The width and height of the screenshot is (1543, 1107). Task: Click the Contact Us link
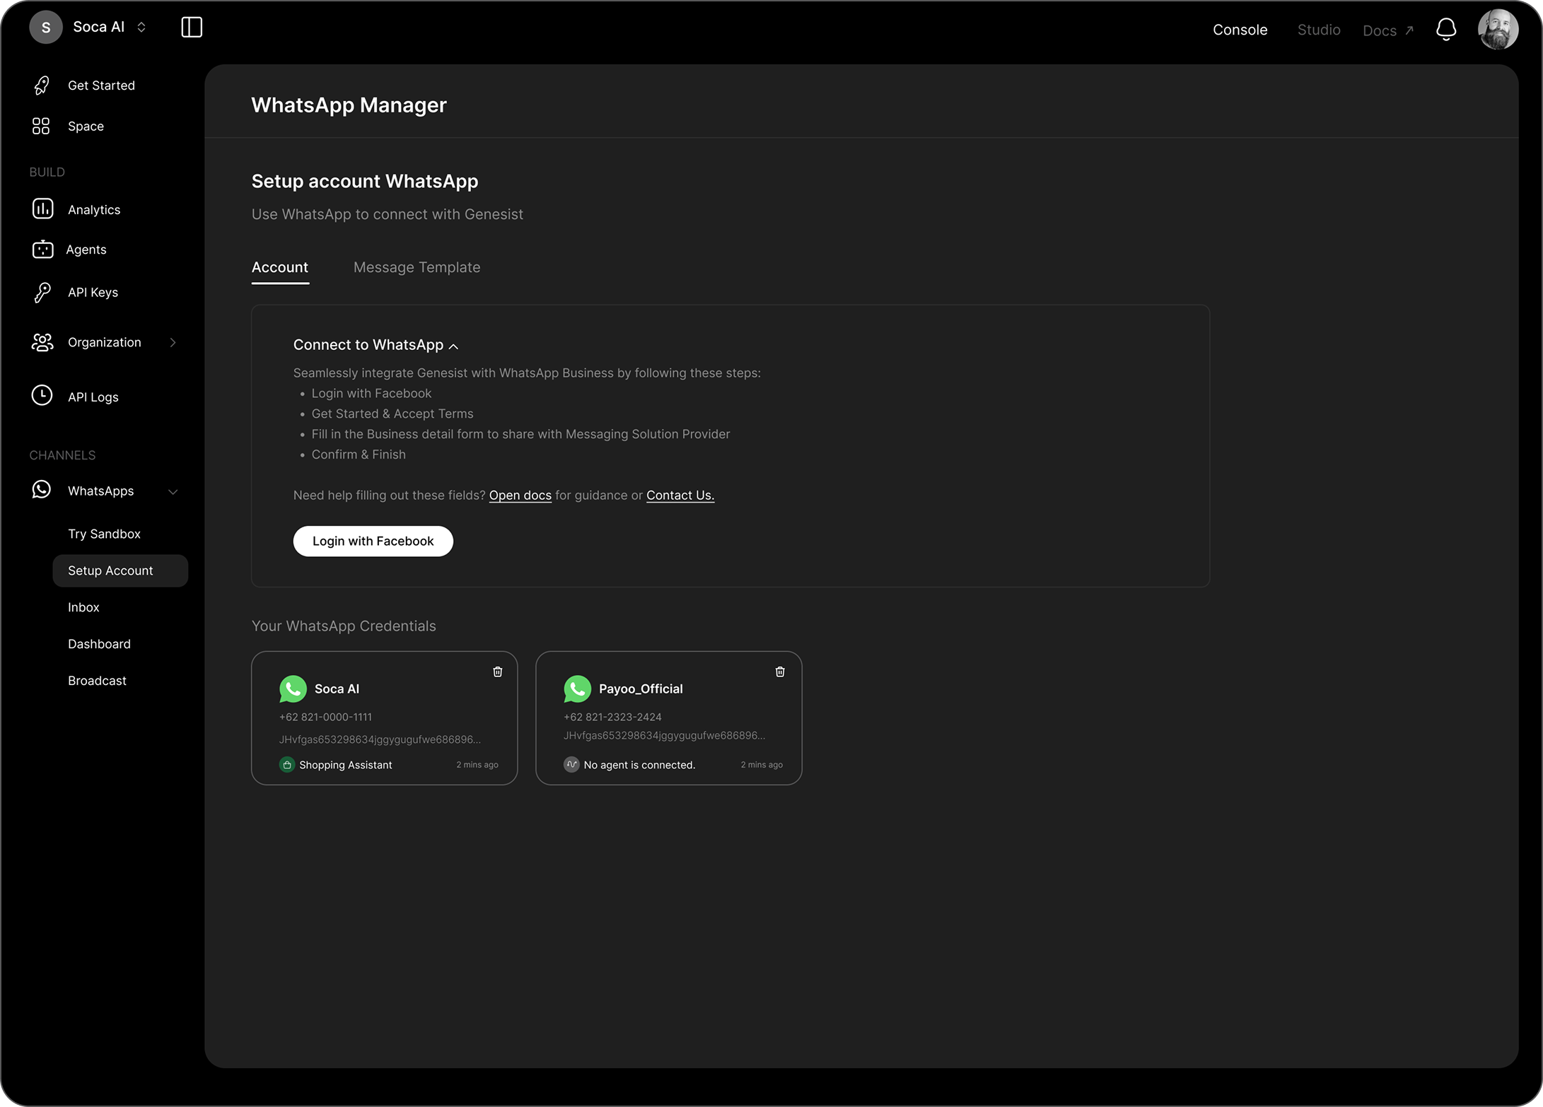pyautogui.click(x=680, y=496)
